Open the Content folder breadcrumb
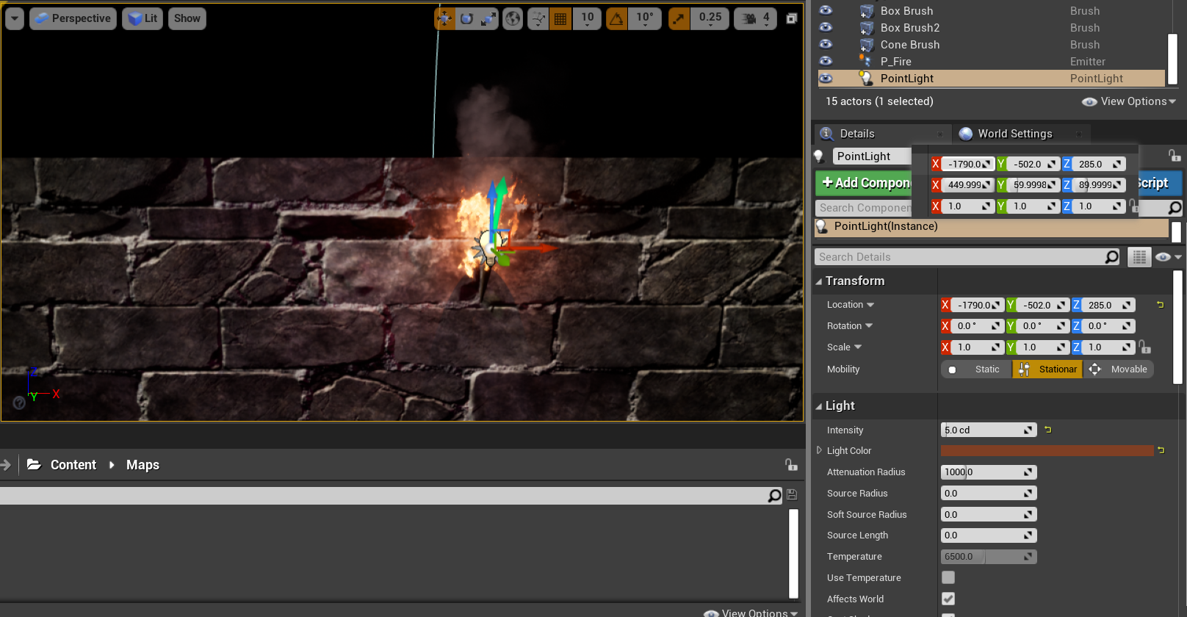Image resolution: width=1187 pixels, height=617 pixels. click(73, 465)
